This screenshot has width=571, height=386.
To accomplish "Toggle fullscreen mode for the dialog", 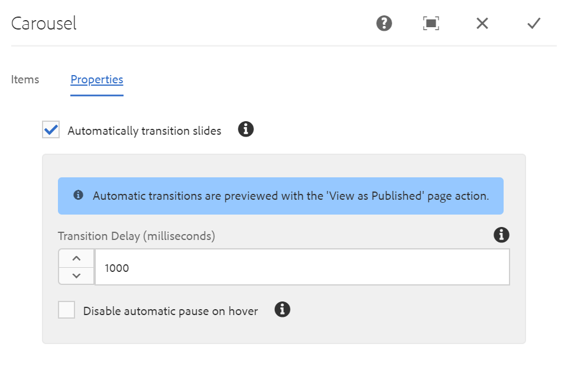I will coord(432,24).
